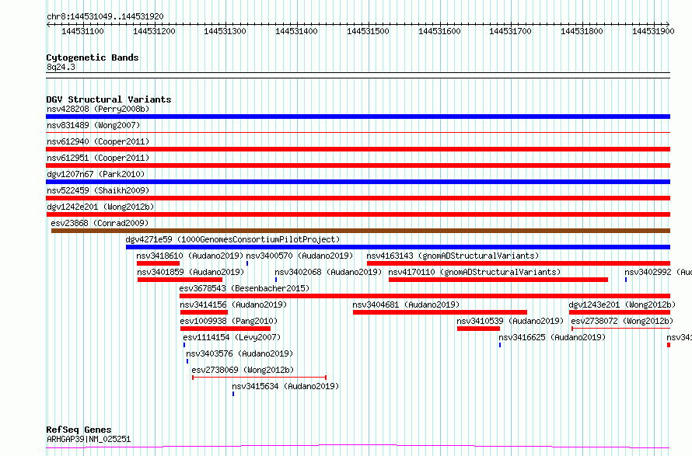
Task: Select the blue bar under dgv1207n67
Action: (x=358, y=182)
